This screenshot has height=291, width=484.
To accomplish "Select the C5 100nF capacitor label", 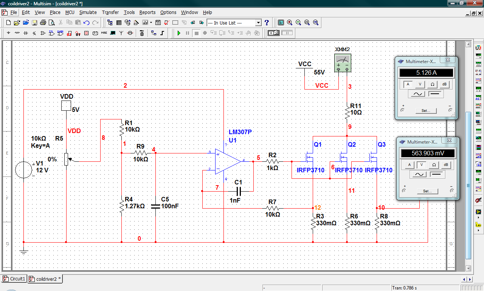I will (170, 203).
